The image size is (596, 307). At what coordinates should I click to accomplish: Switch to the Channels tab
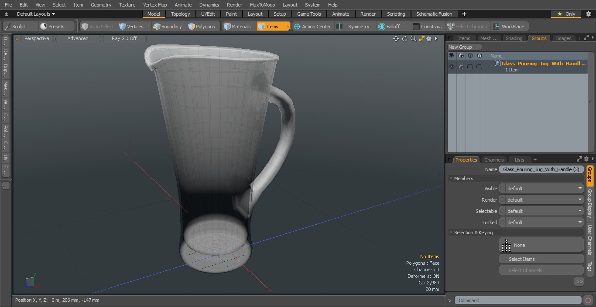[x=494, y=160]
